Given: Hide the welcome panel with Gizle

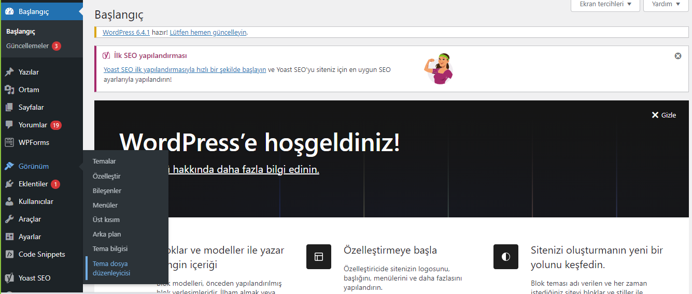Looking at the screenshot, I should tap(664, 115).
